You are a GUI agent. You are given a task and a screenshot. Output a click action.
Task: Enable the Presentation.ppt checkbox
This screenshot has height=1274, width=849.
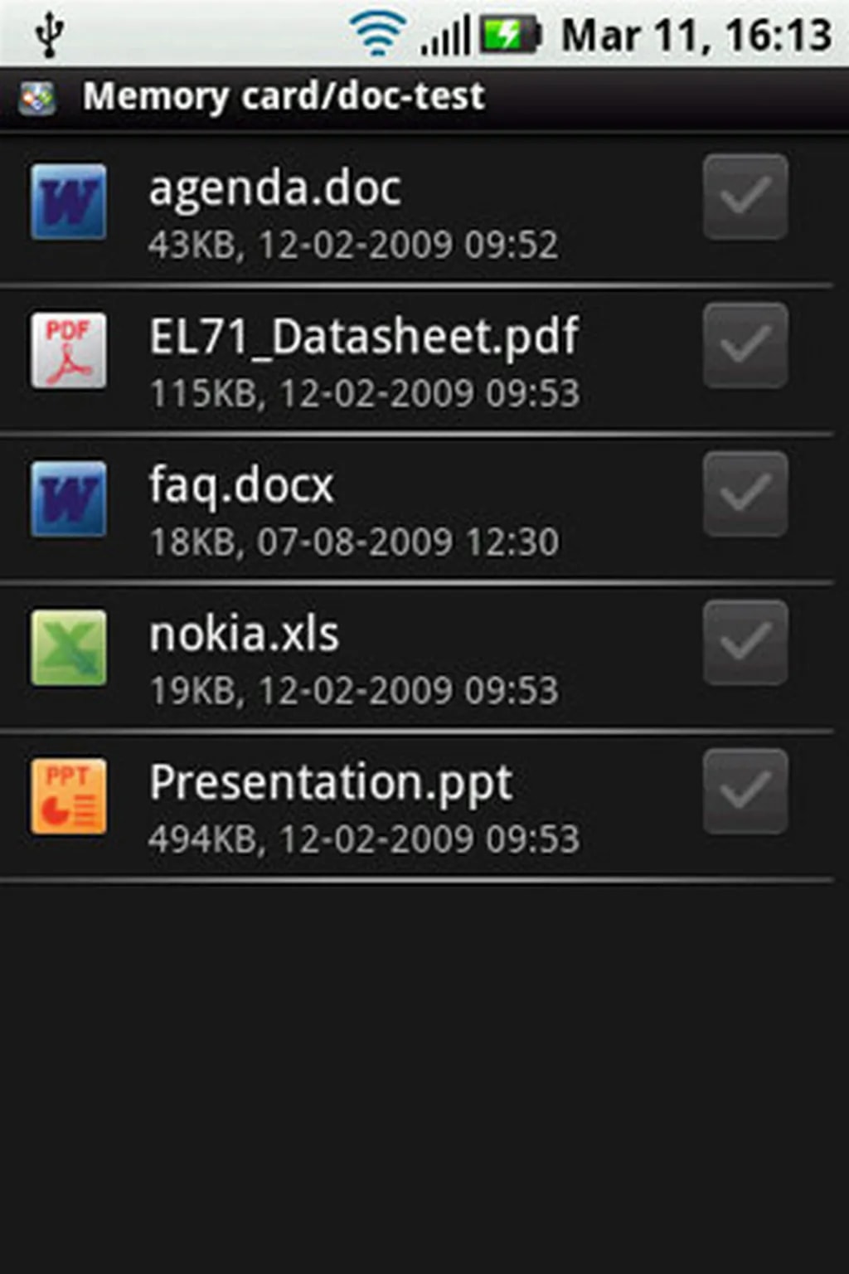(745, 791)
